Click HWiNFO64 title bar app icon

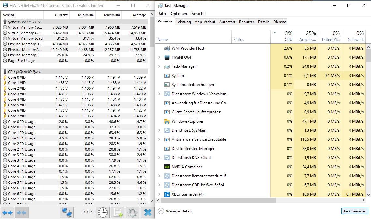coord(5,6)
